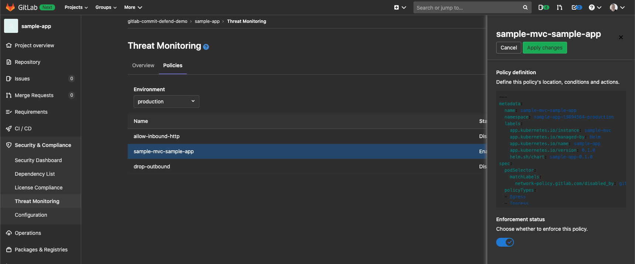635x264 pixels.
Task: Close the sample-mvc-sample-app policy panel
Action: pyautogui.click(x=621, y=37)
